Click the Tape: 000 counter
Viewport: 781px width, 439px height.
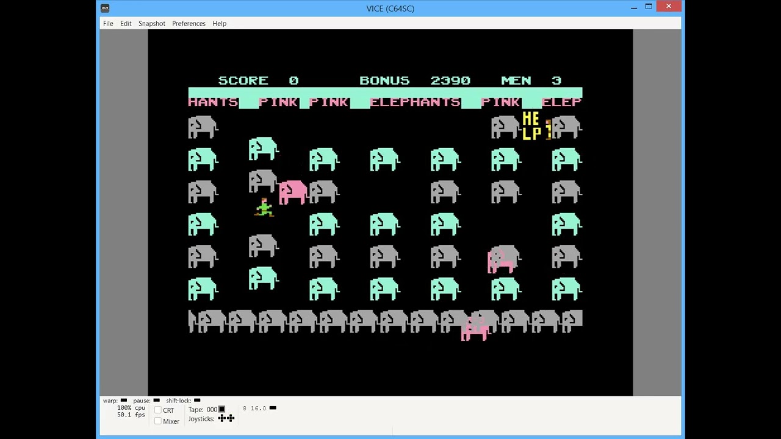pyautogui.click(x=202, y=410)
